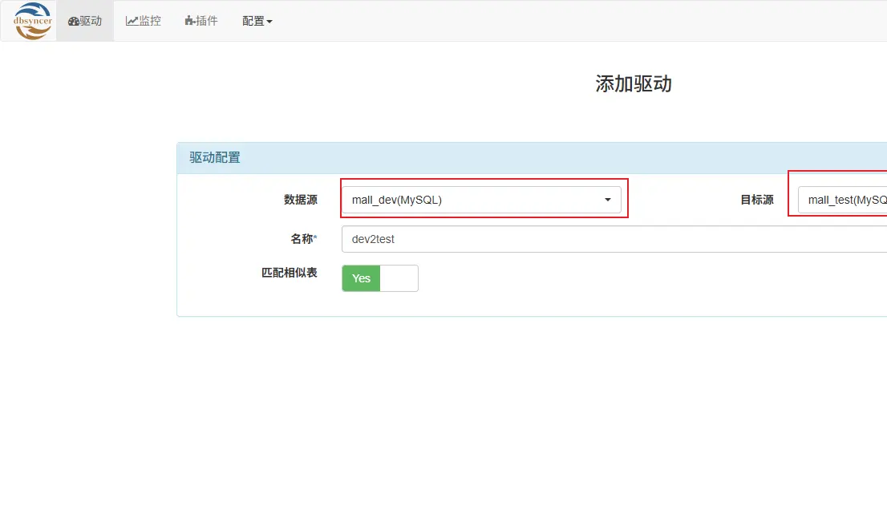Click the 监控 line-chart icon
The image size is (887, 531).
131,21
